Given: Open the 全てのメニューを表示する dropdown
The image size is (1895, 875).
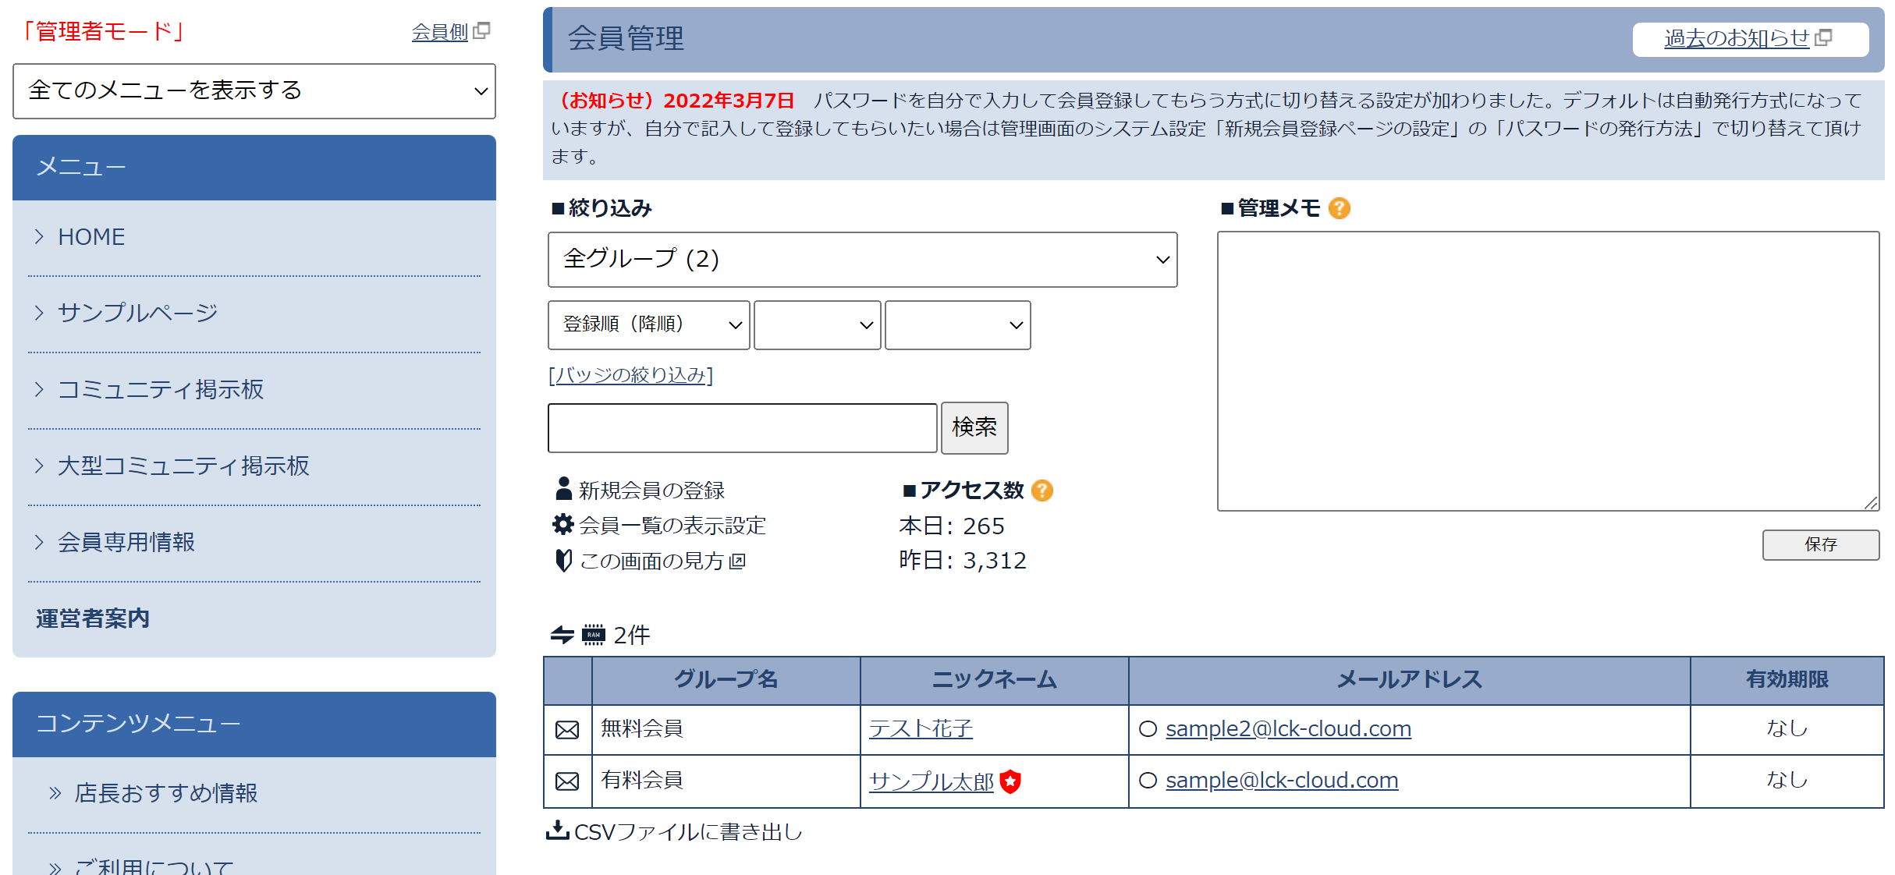Looking at the screenshot, I should (254, 91).
